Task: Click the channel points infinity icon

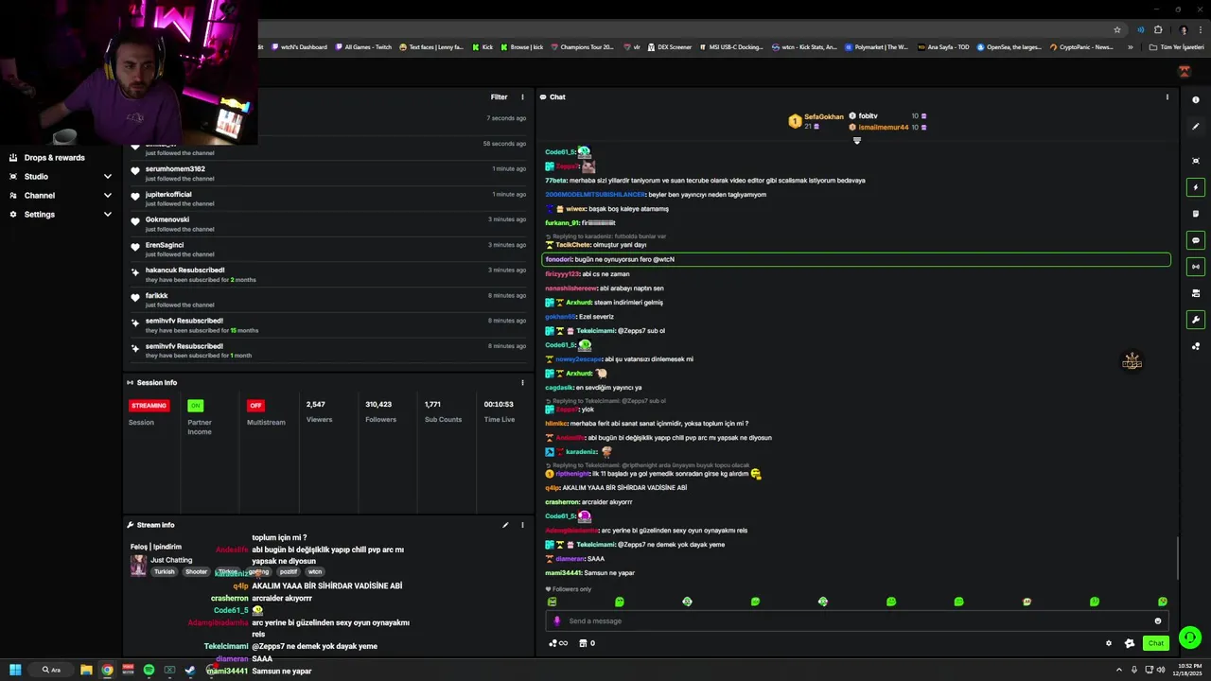Action: (558, 643)
